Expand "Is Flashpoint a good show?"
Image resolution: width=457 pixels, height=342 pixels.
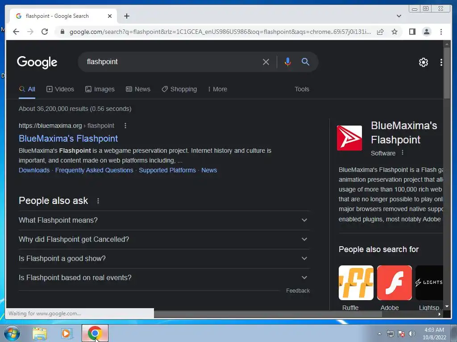(x=164, y=259)
